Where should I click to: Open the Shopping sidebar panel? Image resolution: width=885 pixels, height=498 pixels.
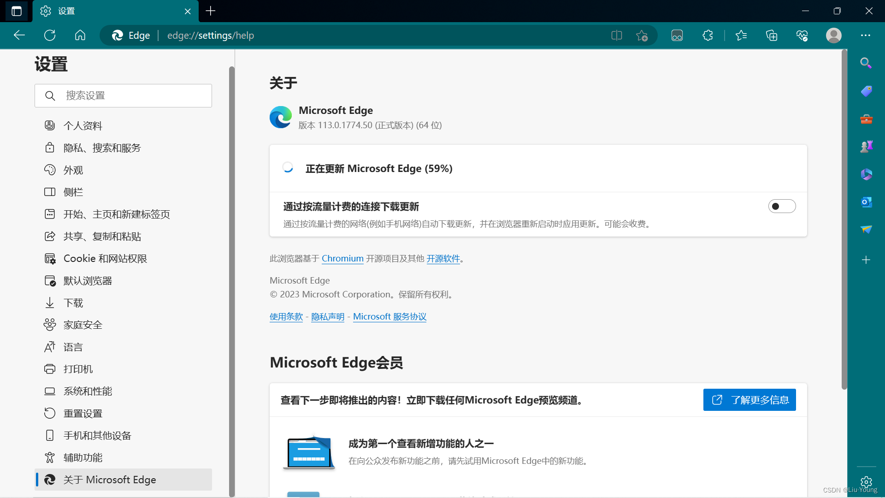coord(867,91)
